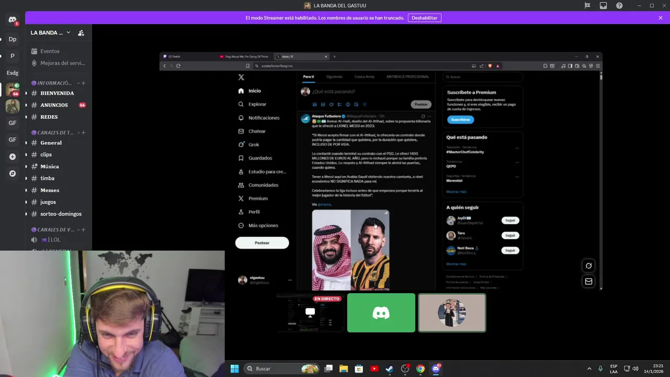
Task: Open File Explorer from the taskbar
Action: tap(344, 369)
